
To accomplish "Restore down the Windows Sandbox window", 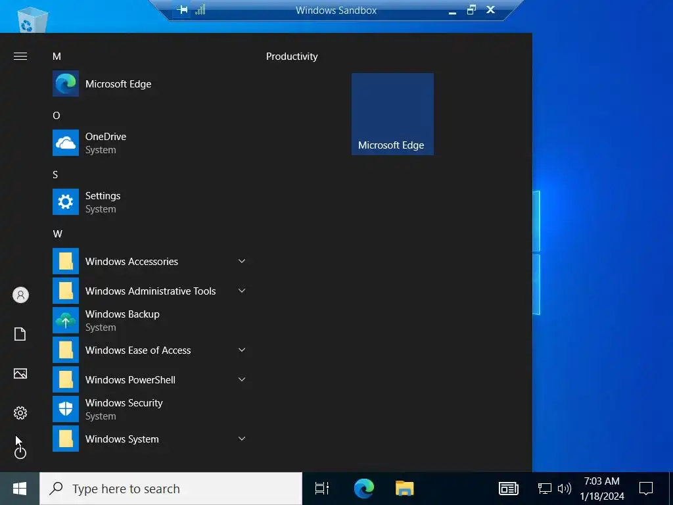I will tap(472, 9).
